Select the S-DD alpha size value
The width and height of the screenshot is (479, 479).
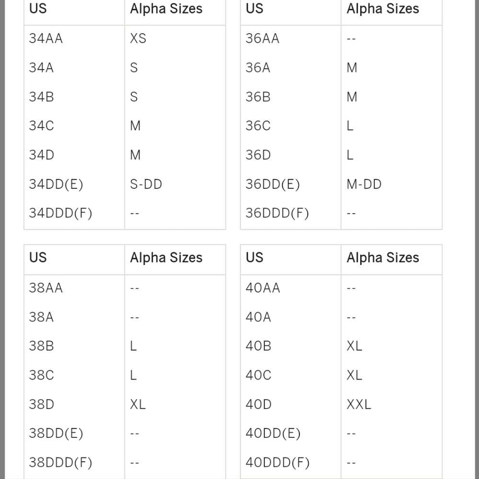(146, 184)
